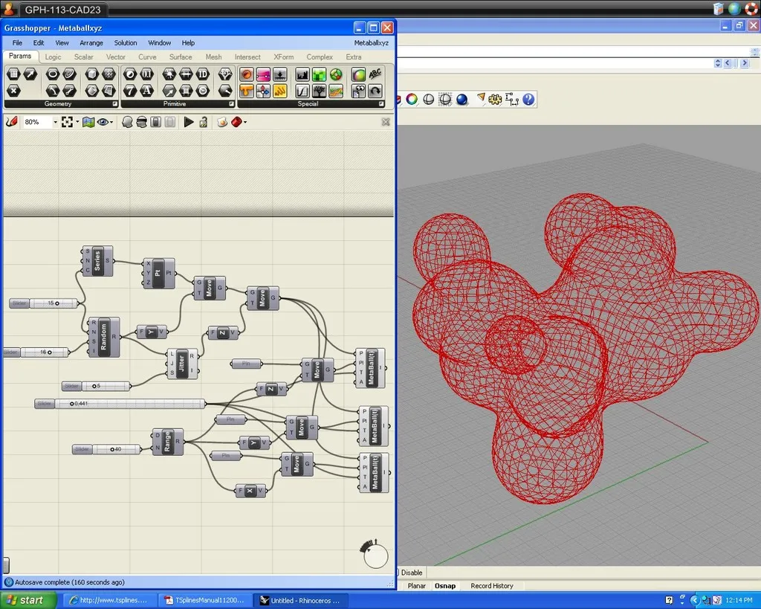
Task: Toggle Planar mode in Rhino status bar
Action: pyautogui.click(x=416, y=586)
